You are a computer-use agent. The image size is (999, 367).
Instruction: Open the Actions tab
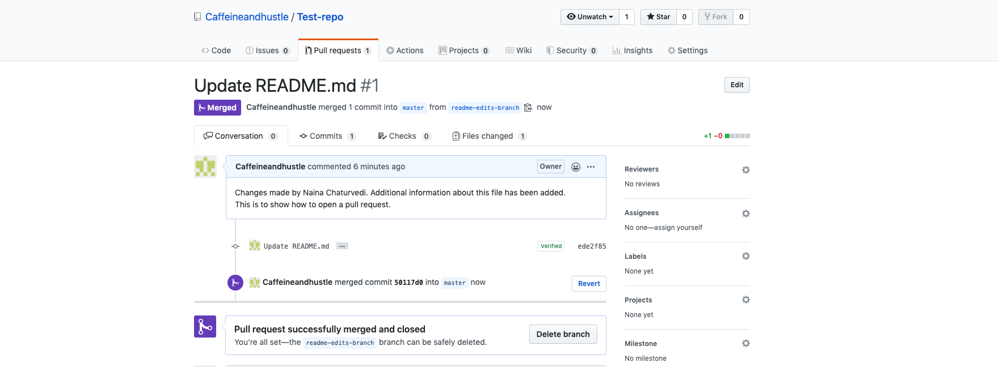pos(405,50)
